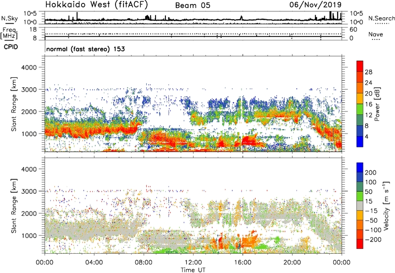This screenshot has width=395, height=273.
Task: Pick the light green 12–16 dB colorbar segment
Action: pos(360,109)
